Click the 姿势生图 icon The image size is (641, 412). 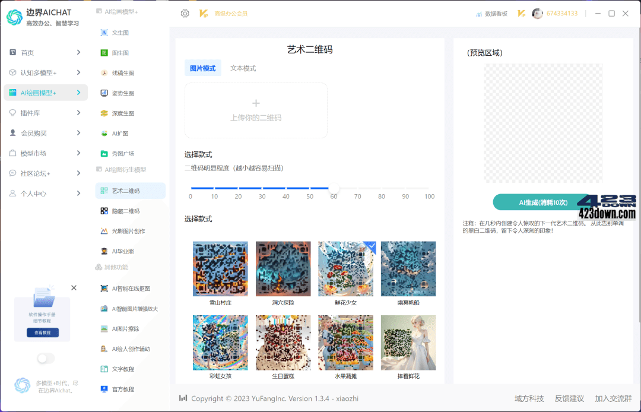pyautogui.click(x=104, y=93)
